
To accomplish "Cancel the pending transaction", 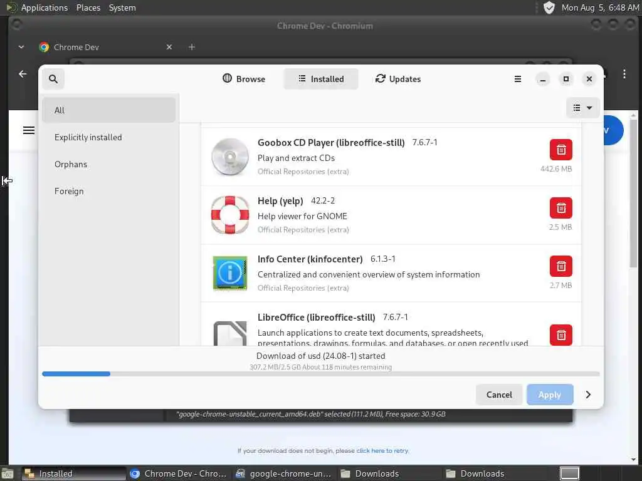I will pos(498,395).
